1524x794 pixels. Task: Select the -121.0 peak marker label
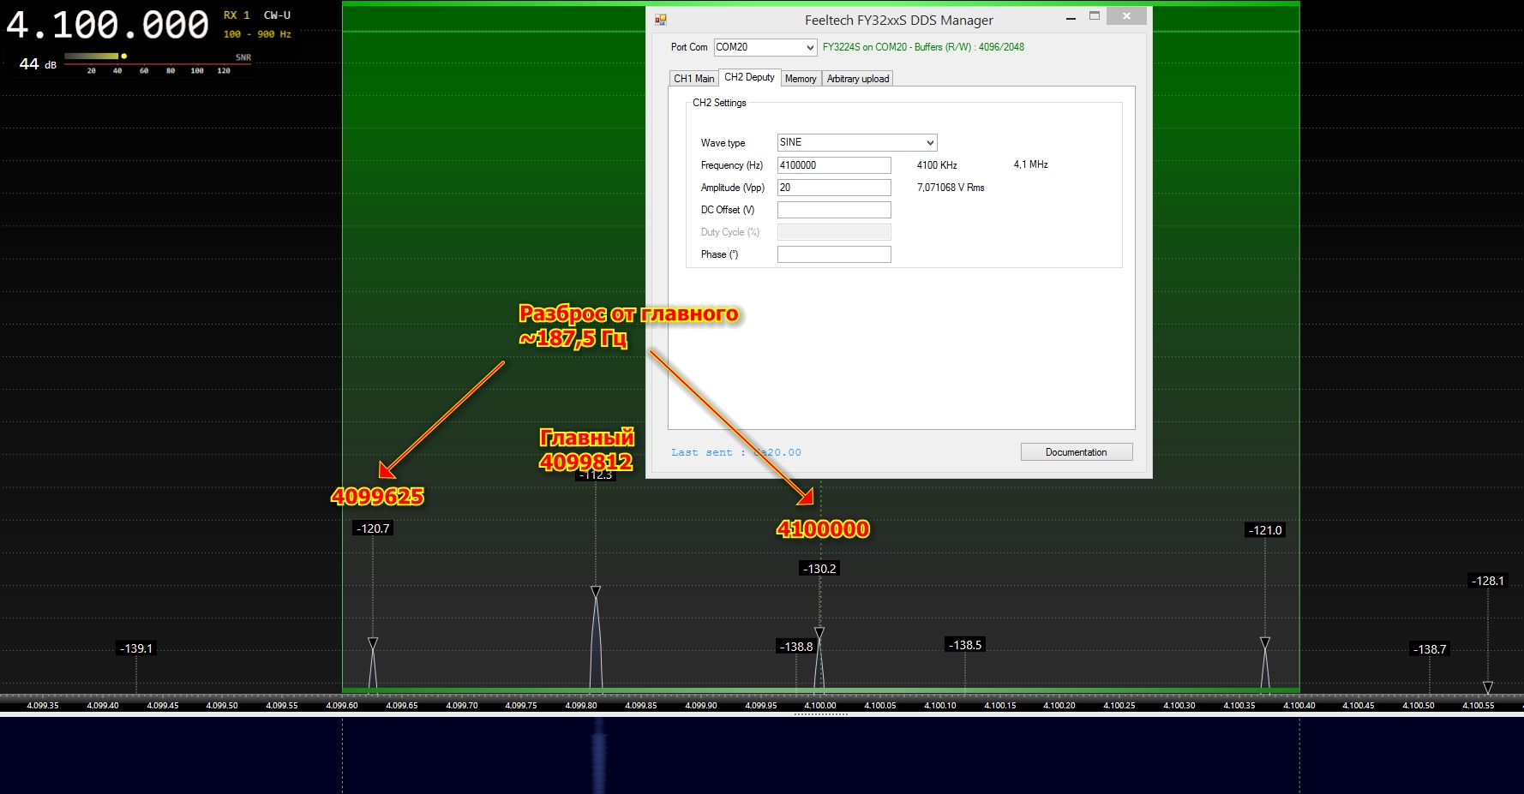point(1265,530)
